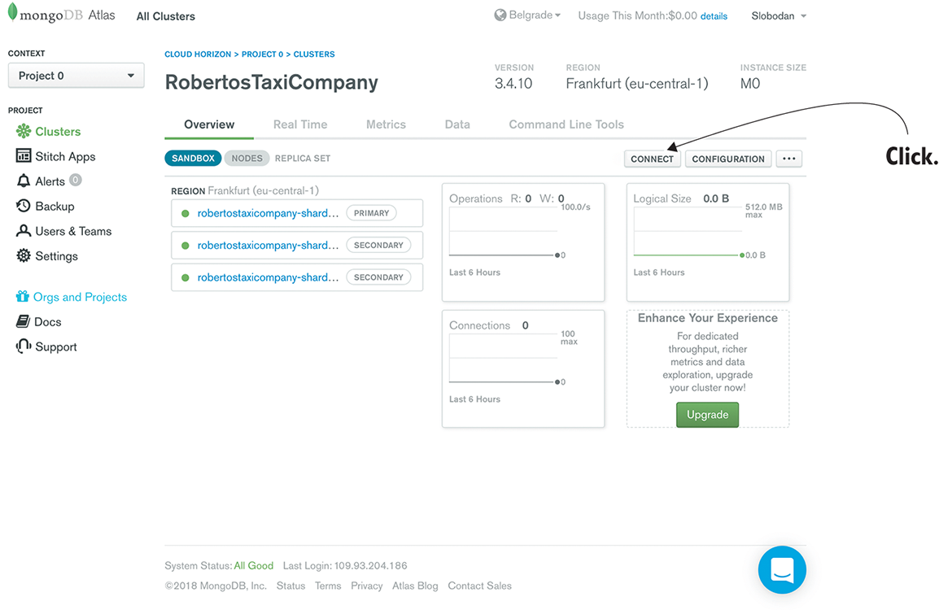Viewport: 939px width, 610px height.
Task: Open Settings using the gear icon
Action: pyautogui.click(x=24, y=256)
